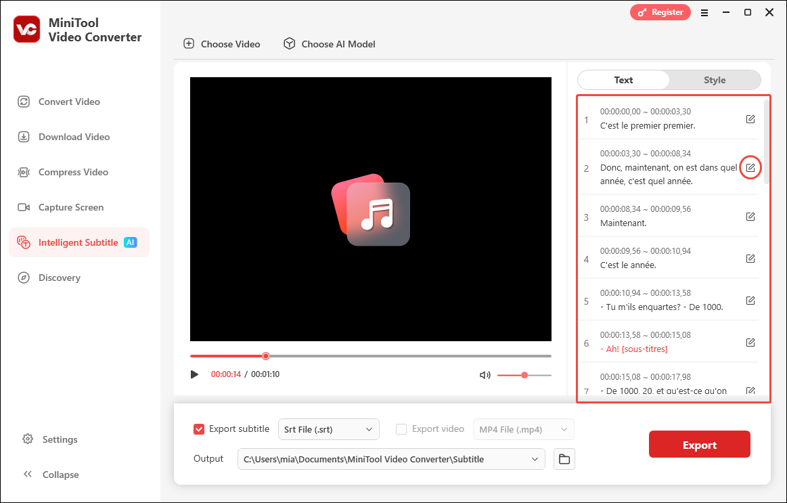
Task: Launch the Capture Screen tool
Action: point(70,207)
